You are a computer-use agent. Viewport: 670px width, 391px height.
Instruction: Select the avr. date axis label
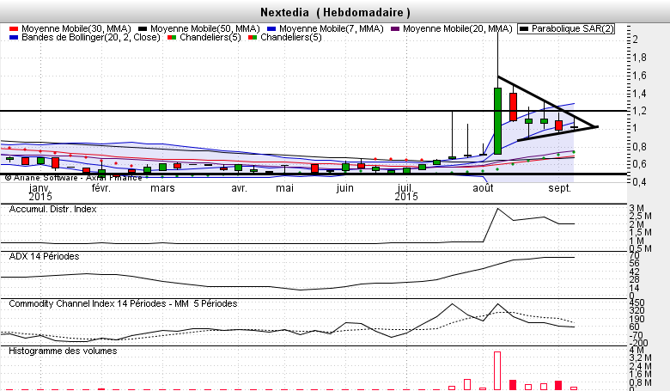pos(239,188)
